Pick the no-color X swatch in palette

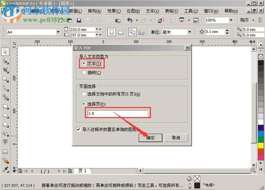coord(261,57)
